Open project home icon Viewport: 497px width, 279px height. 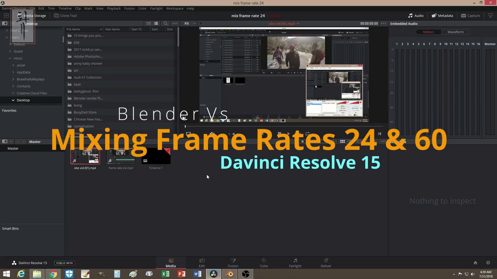pyautogui.click(x=475, y=263)
